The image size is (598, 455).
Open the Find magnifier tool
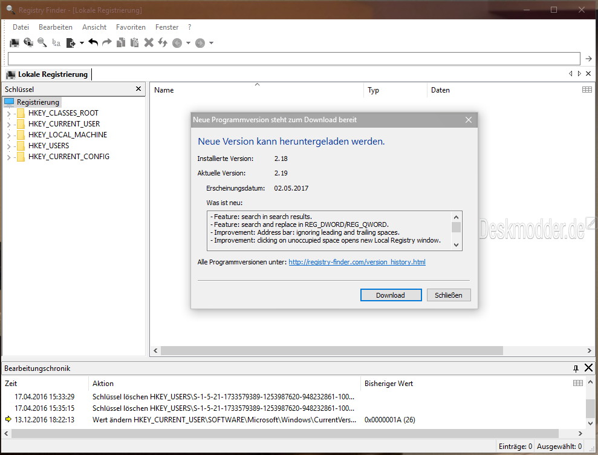click(x=42, y=42)
